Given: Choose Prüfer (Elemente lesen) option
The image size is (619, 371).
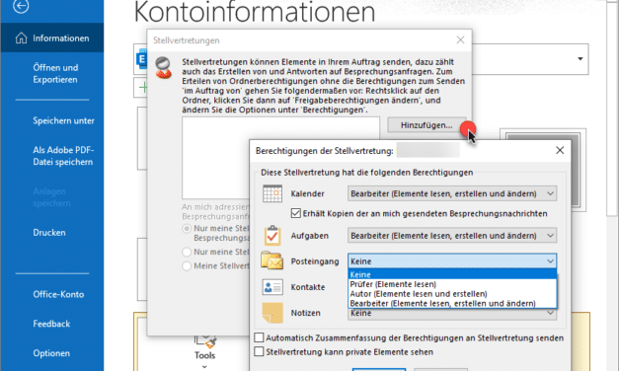Looking at the screenshot, I should point(452,284).
